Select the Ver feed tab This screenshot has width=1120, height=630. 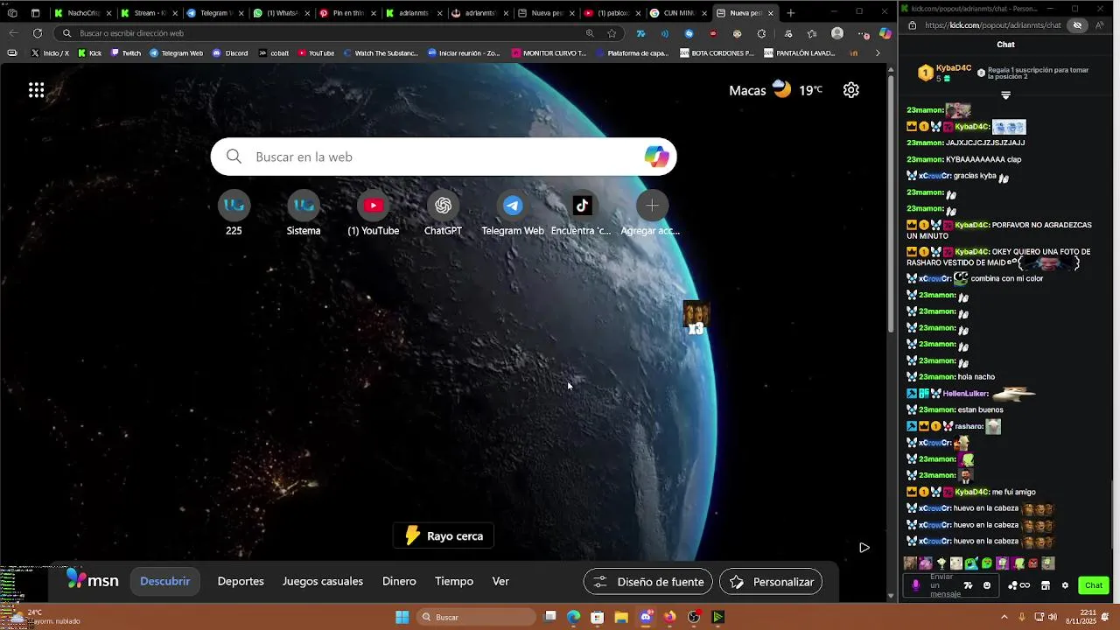click(500, 581)
